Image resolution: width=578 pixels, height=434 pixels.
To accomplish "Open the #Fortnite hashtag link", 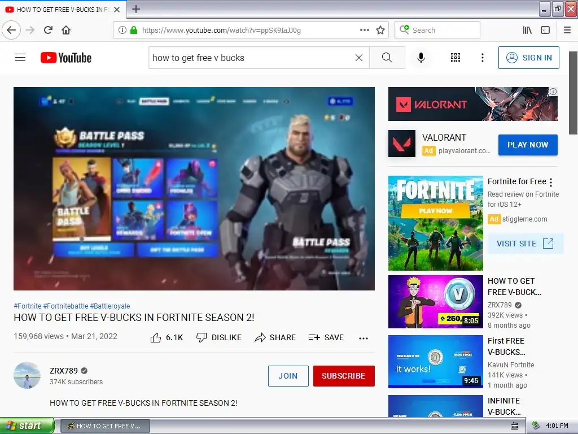I will pos(27,306).
